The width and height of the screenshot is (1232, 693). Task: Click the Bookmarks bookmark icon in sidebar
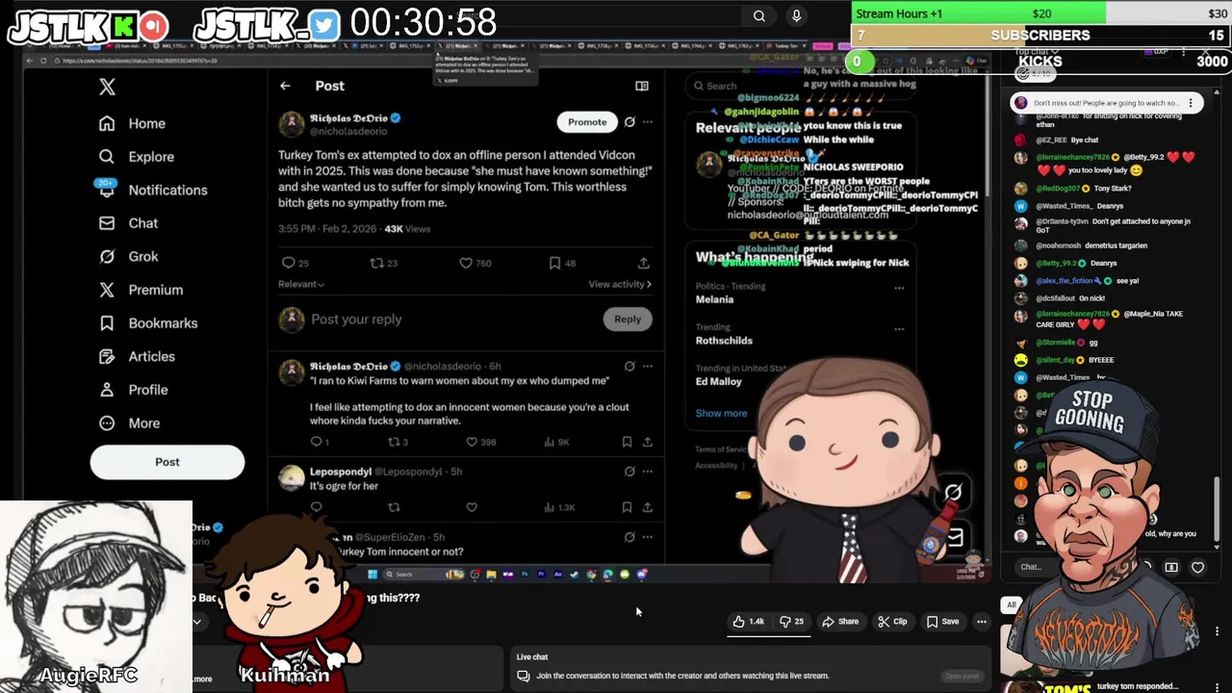click(107, 323)
